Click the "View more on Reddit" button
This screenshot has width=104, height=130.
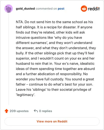pos(52,121)
